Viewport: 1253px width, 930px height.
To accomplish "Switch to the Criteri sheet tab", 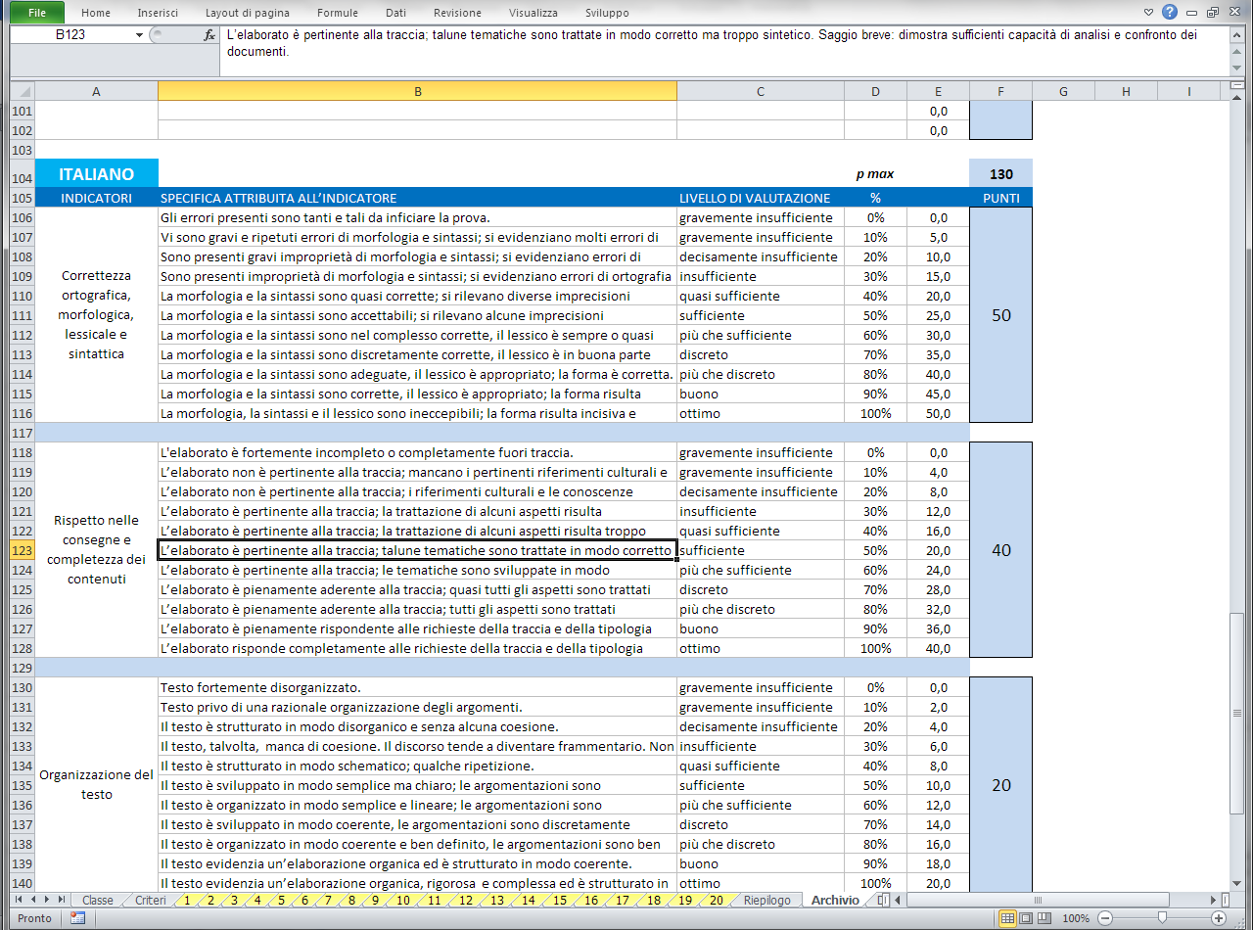I will (x=150, y=900).
